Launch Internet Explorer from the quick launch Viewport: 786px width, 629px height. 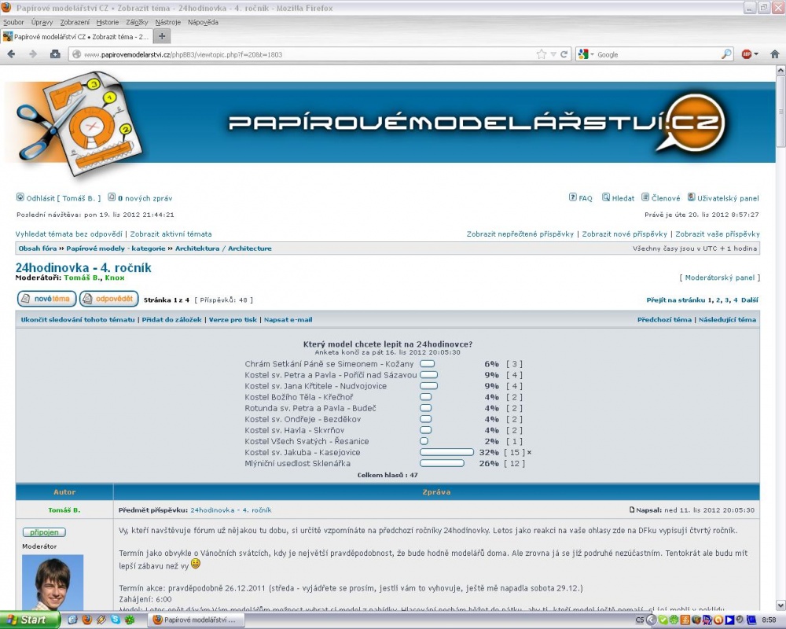pos(72,620)
